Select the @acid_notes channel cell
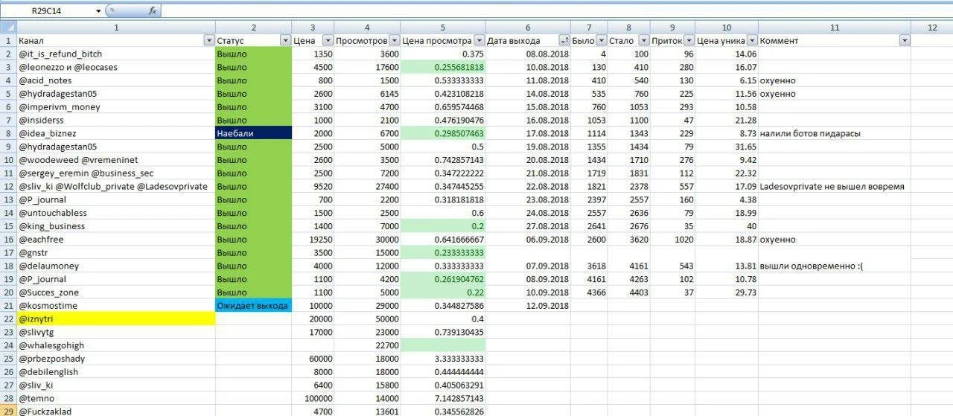Screen dimensions: 953x416 click(x=115, y=80)
